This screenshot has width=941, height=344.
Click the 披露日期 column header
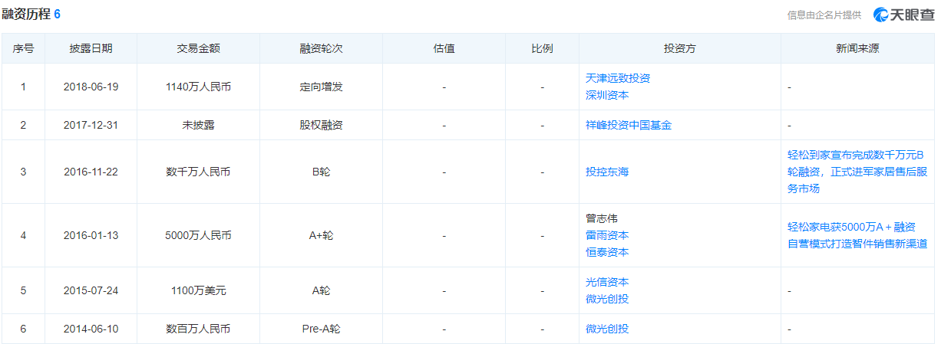[91, 48]
